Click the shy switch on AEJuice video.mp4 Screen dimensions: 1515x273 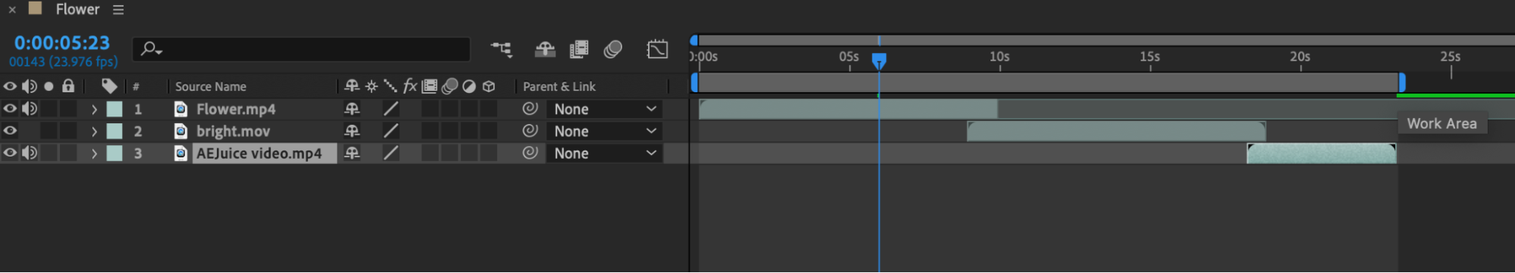coord(352,153)
